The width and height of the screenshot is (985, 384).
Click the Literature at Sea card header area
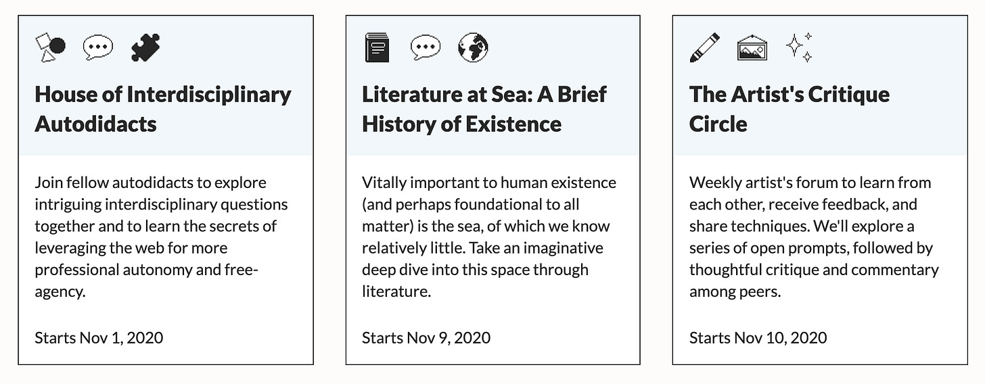[x=492, y=86]
